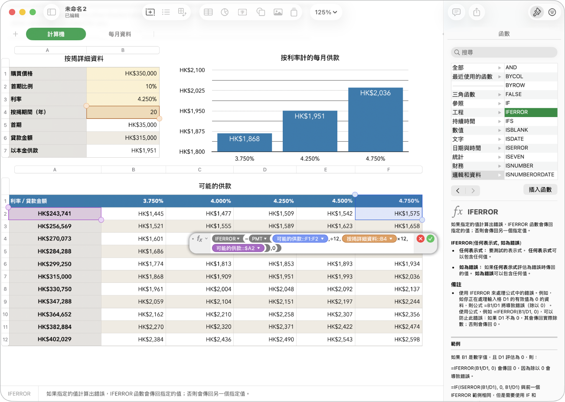This screenshot has width=565, height=402.
Task: Open the Format paintbrush inspector
Action: 537,12
